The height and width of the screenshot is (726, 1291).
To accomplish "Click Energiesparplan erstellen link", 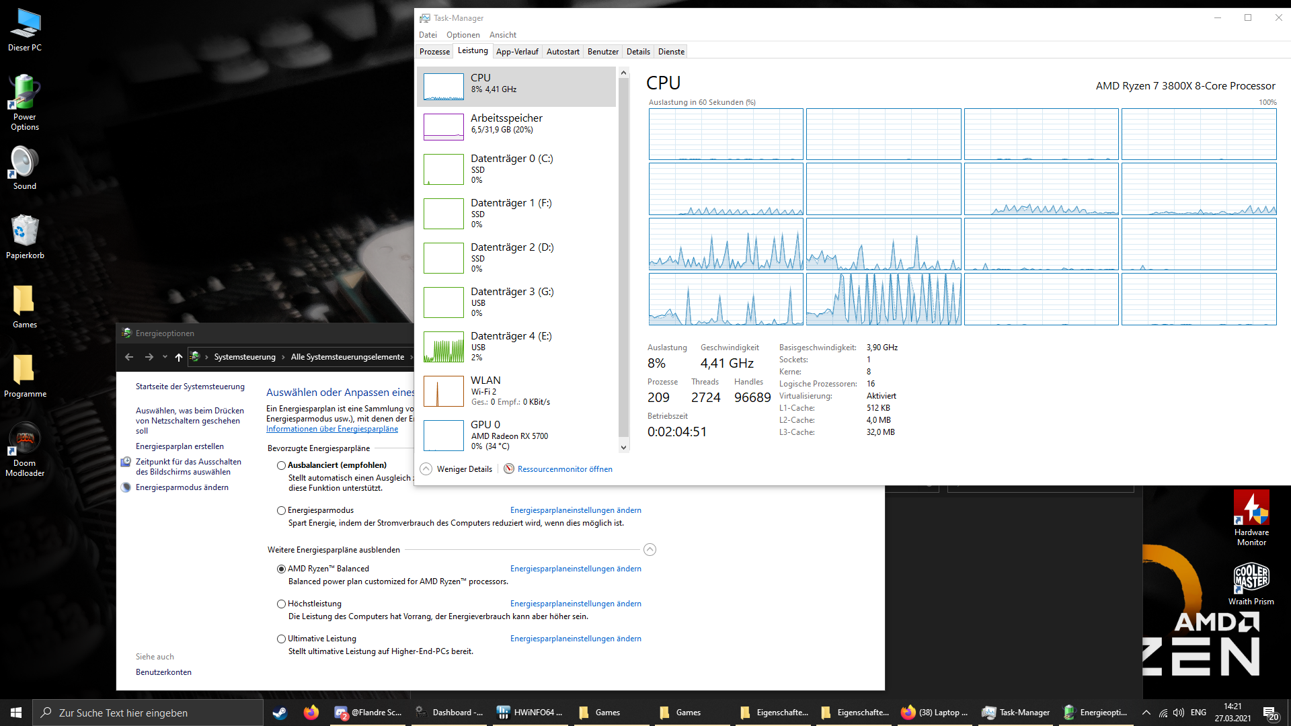I will click(x=180, y=446).
